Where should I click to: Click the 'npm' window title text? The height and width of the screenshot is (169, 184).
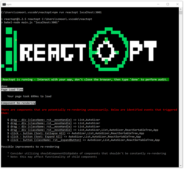[x=9, y=5]
